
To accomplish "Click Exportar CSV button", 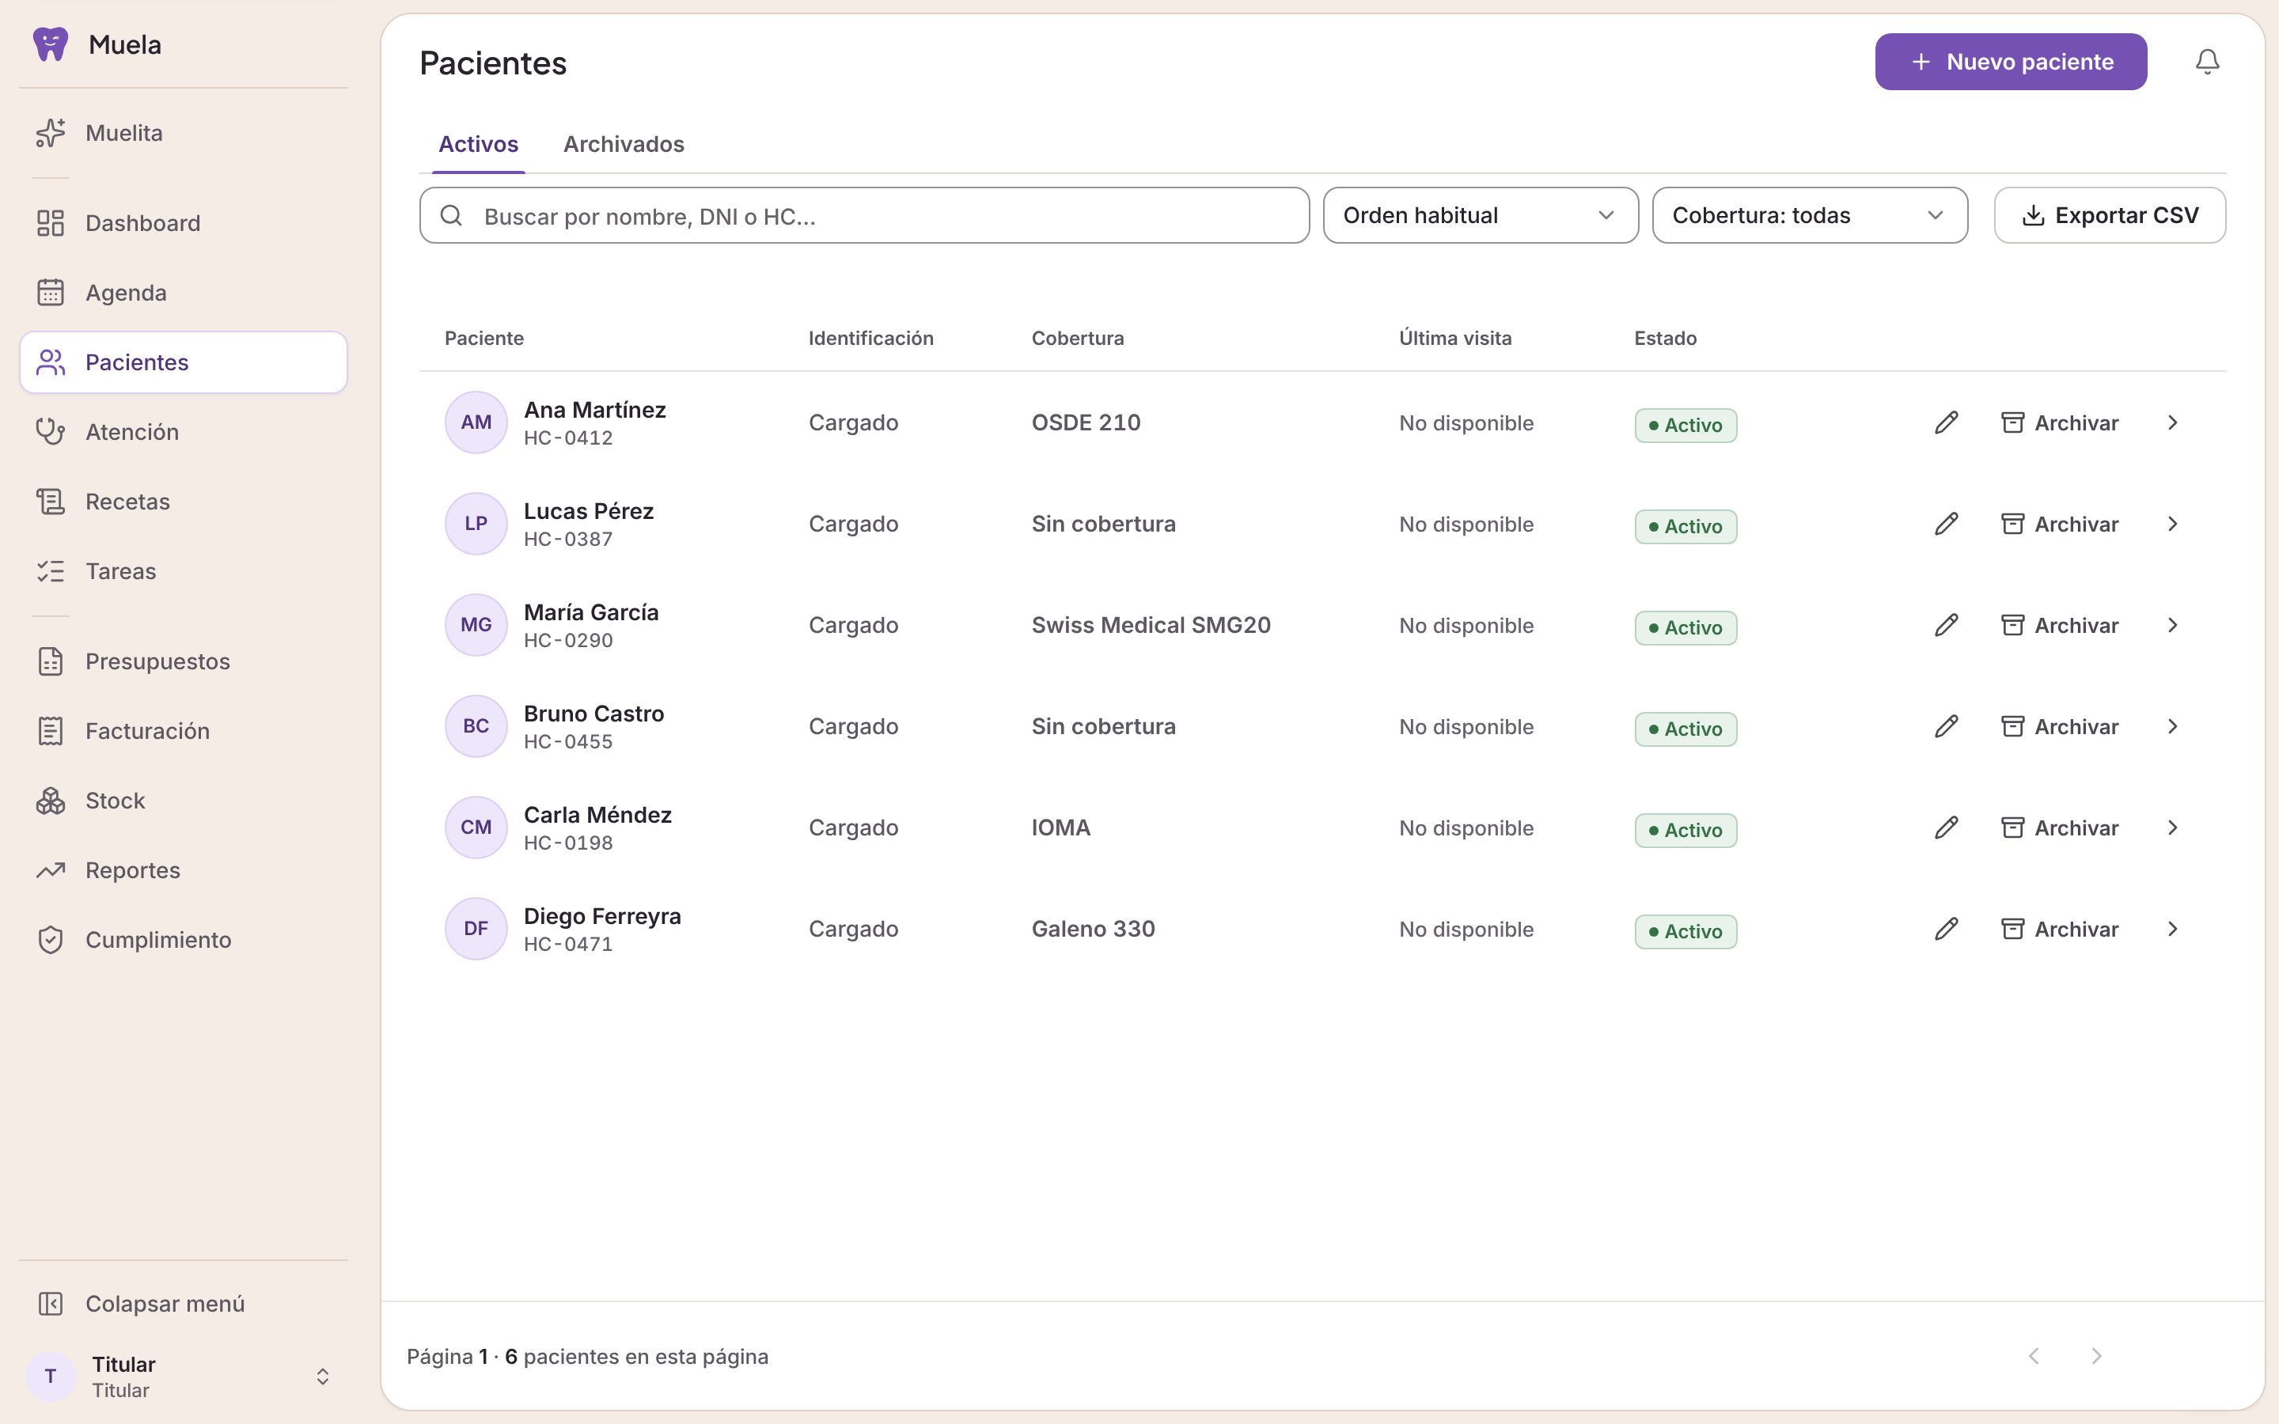I will (2110, 216).
